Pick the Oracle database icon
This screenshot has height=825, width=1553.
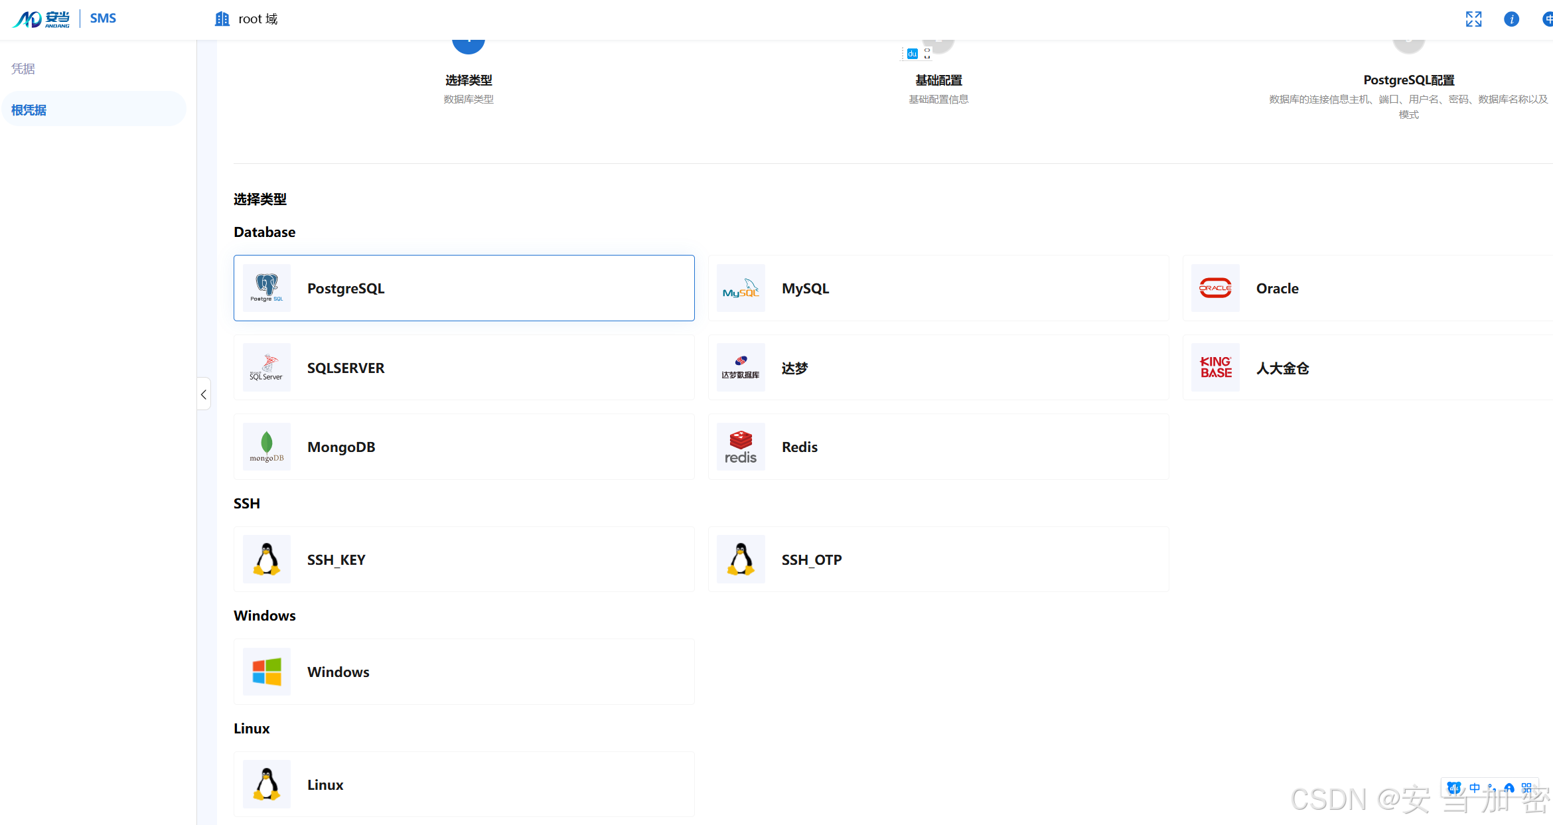[1215, 288]
